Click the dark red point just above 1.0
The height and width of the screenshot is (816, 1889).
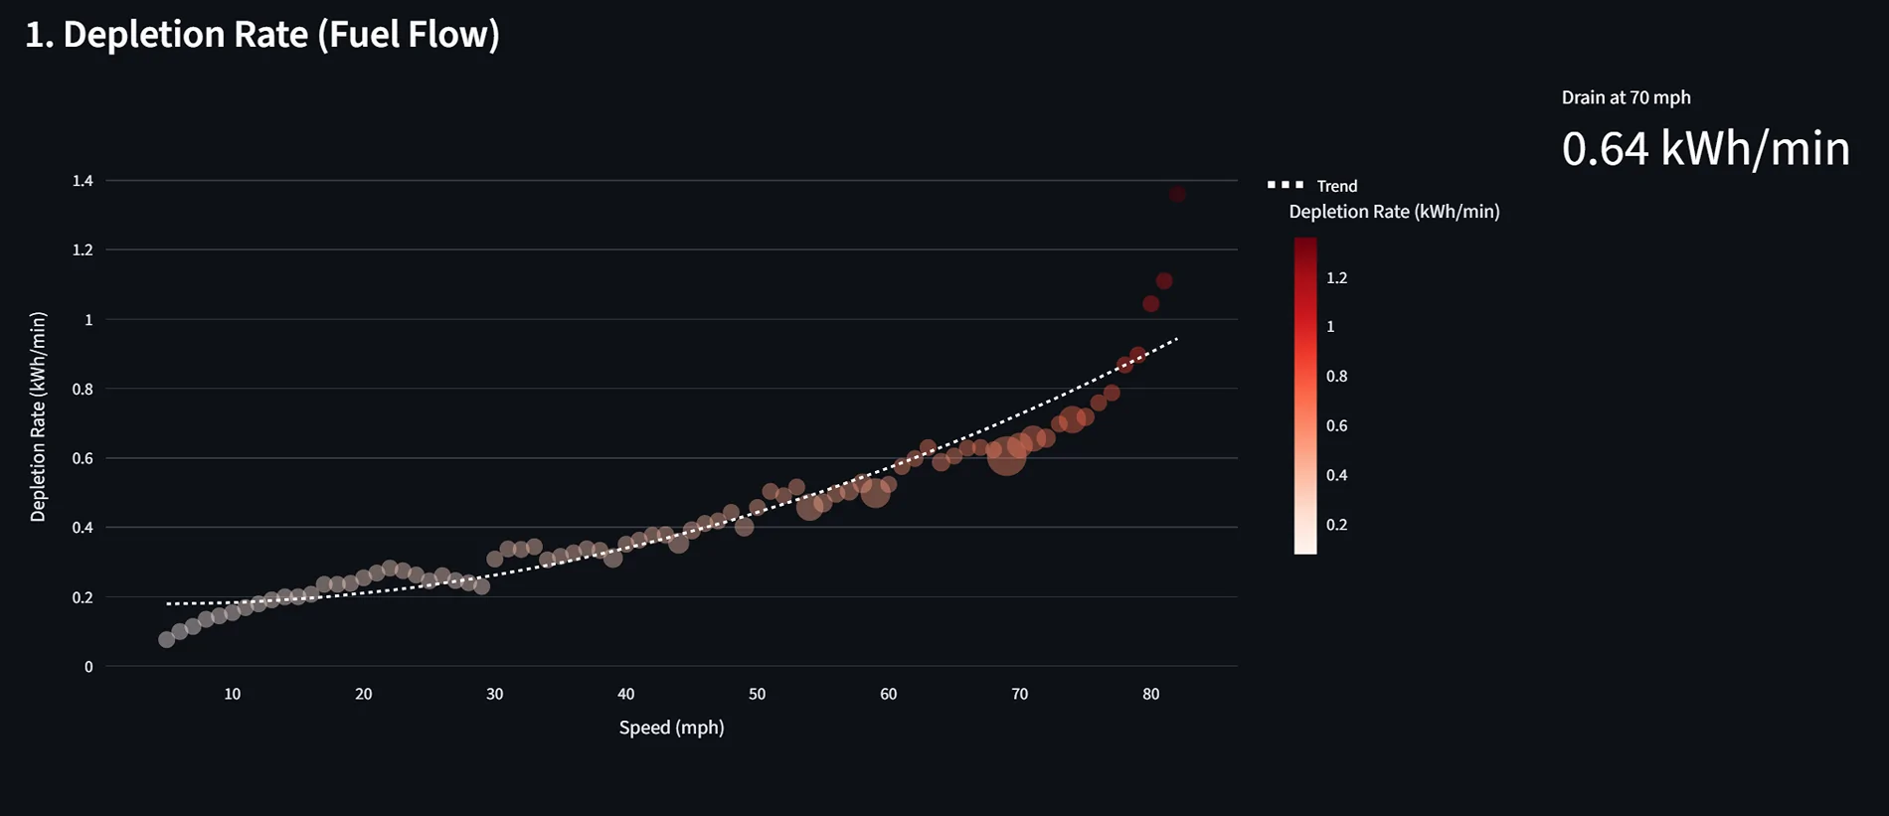(1150, 304)
